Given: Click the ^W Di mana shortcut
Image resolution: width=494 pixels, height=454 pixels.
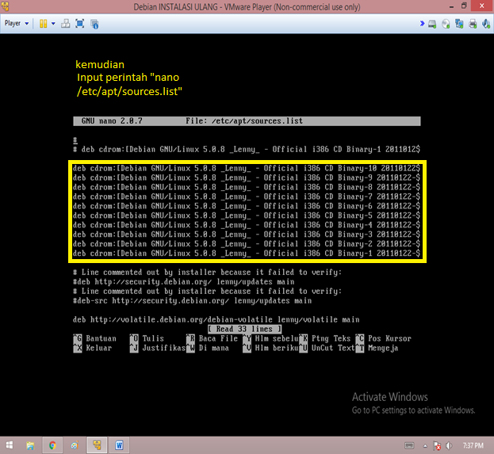Looking at the screenshot, I should (208, 348).
